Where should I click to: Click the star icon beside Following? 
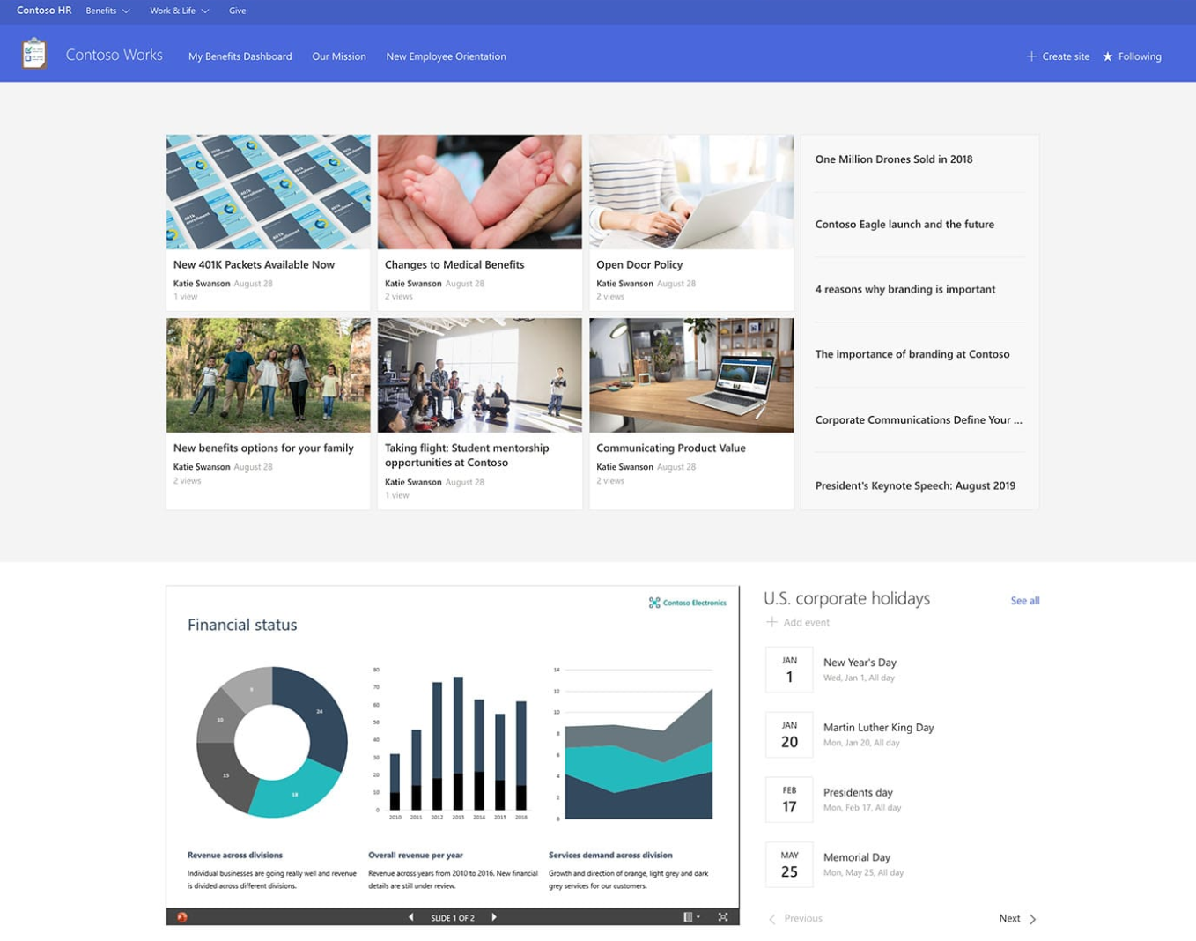pos(1108,56)
